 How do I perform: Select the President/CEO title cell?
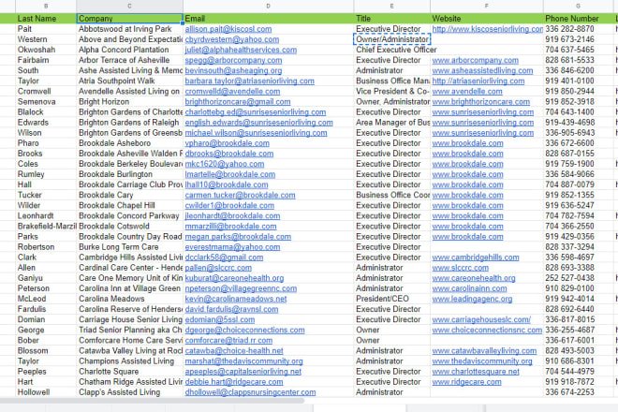[391, 299]
